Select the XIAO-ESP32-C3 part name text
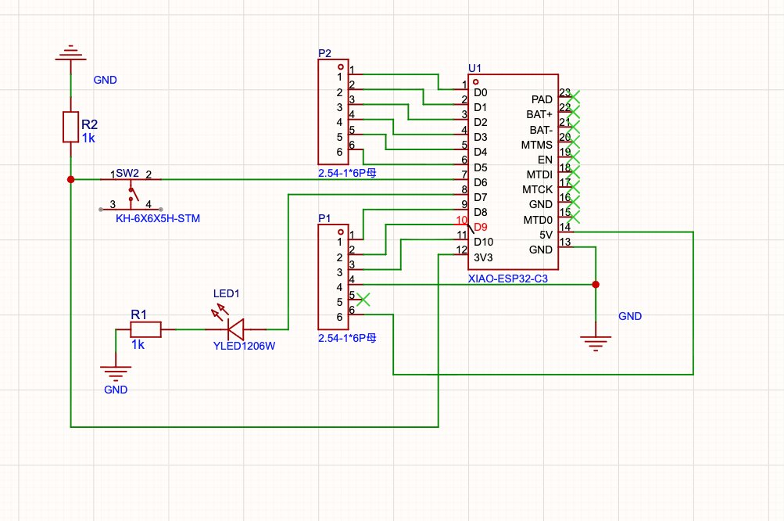The width and height of the screenshot is (784, 521). point(507,278)
